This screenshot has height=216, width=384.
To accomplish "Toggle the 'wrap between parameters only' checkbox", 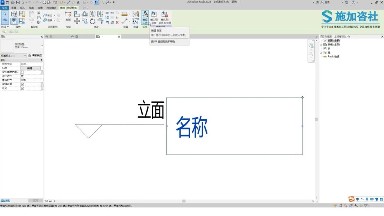I will coord(22,72).
